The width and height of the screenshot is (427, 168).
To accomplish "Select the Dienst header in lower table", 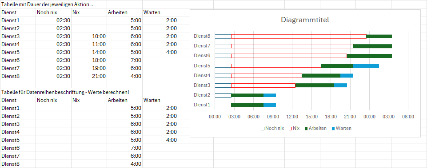I will pyautogui.click(x=18, y=100).
